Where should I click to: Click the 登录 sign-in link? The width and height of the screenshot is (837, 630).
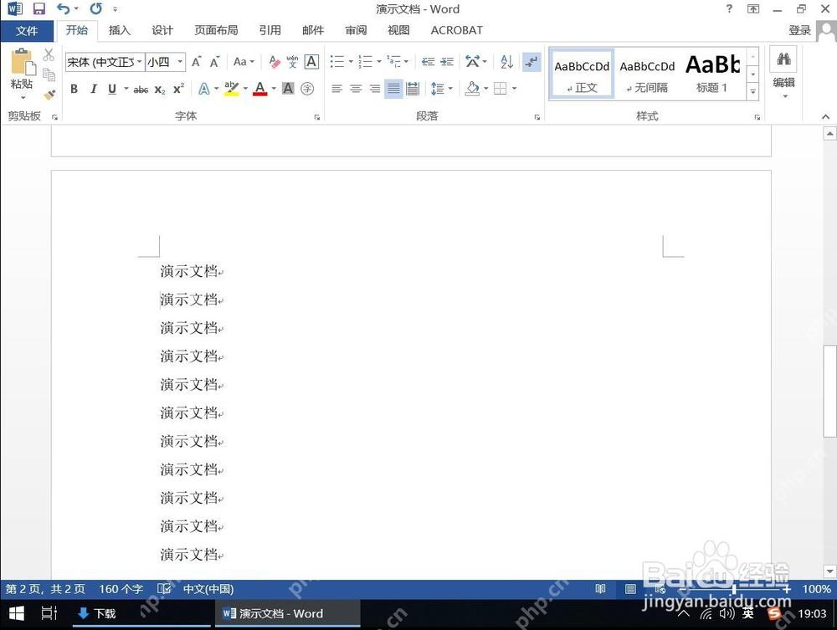[x=799, y=30]
